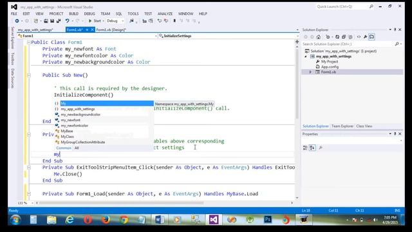Switch to my_app_with_settings tab
Viewport: 412px width, 232px height.
[x=35, y=30]
